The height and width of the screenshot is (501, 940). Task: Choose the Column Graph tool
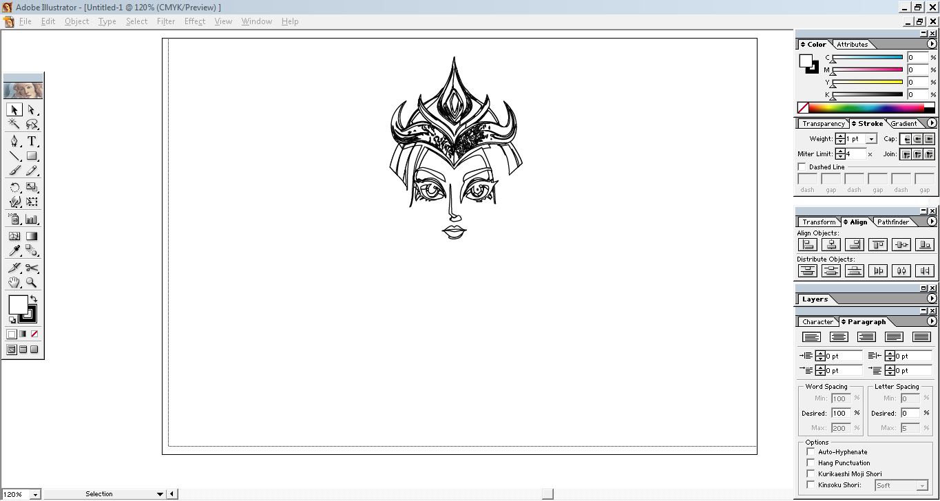pos(32,219)
